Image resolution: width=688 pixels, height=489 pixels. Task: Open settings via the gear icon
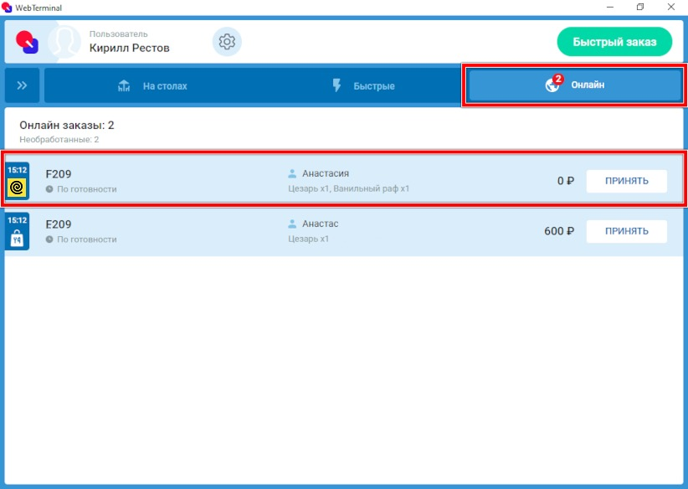(x=227, y=42)
